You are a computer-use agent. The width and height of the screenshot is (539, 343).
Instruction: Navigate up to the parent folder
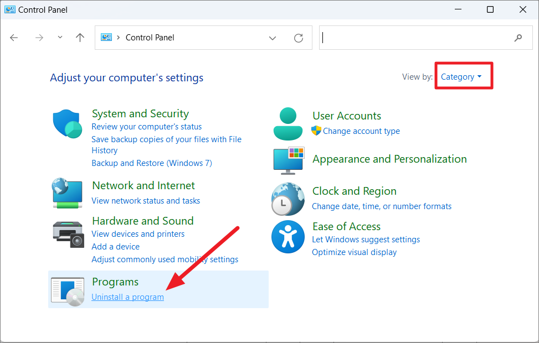pyautogui.click(x=80, y=37)
